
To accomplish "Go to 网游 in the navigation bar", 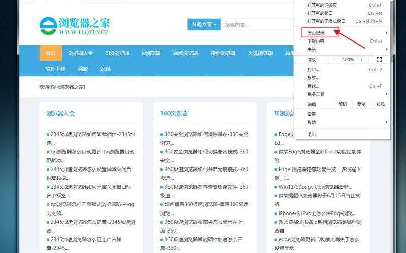I will pos(83,69).
